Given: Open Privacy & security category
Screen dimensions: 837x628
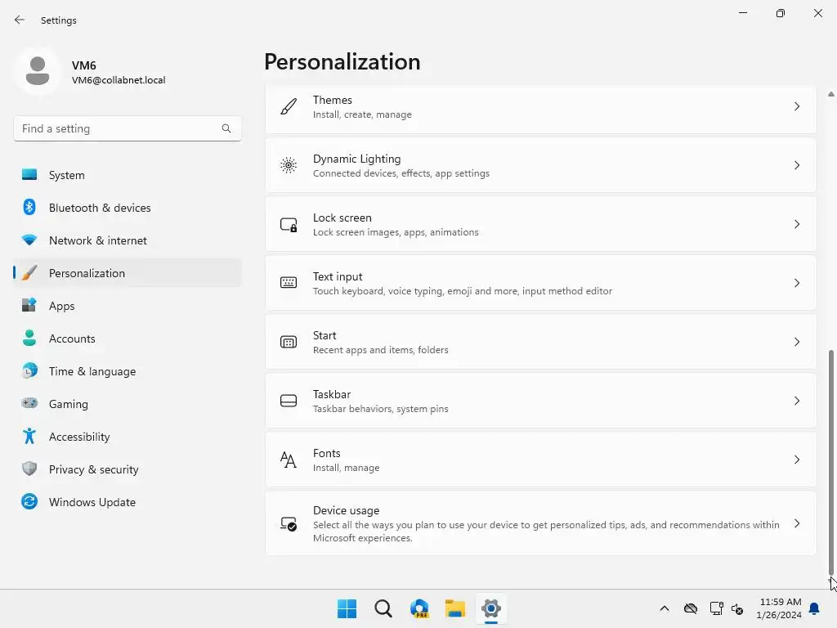Looking at the screenshot, I should [x=127, y=469].
